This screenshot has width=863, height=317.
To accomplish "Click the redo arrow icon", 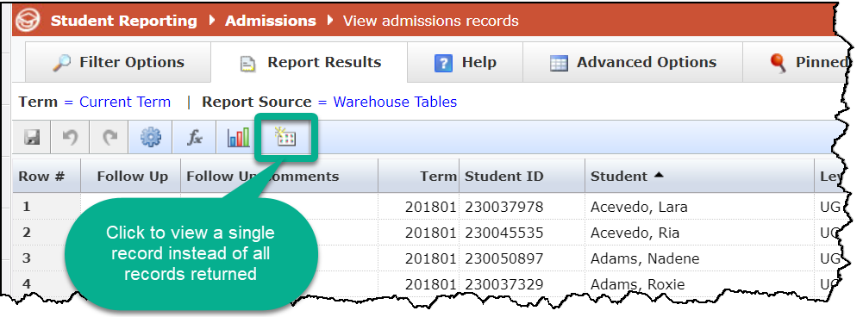I will click(110, 138).
